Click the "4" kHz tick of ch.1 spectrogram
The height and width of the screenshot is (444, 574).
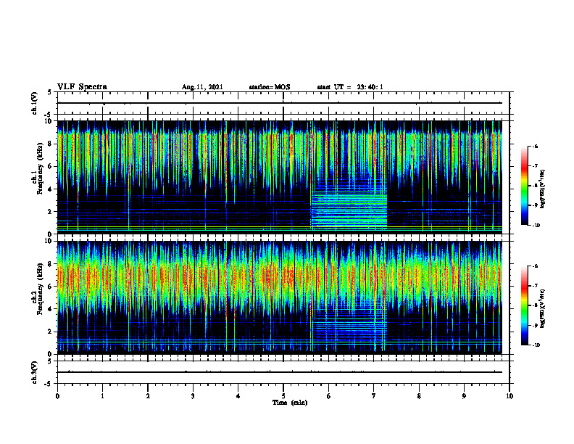[x=51, y=189]
